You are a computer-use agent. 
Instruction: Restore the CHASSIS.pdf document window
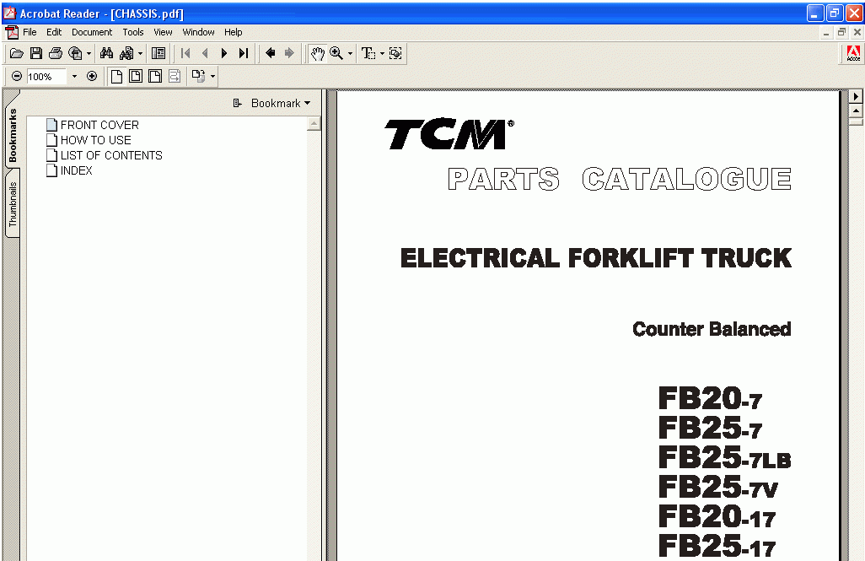click(x=841, y=33)
